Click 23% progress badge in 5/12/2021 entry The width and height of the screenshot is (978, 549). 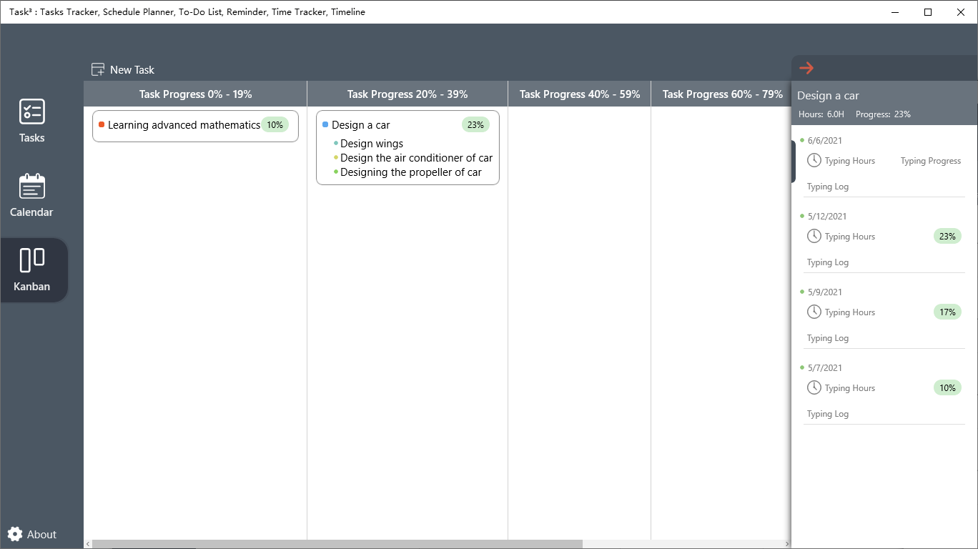pos(947,236)
